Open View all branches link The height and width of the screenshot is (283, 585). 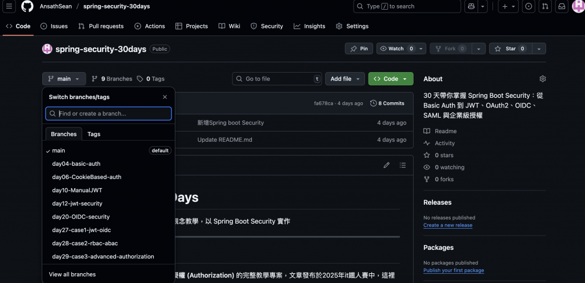tap(73, 274)
